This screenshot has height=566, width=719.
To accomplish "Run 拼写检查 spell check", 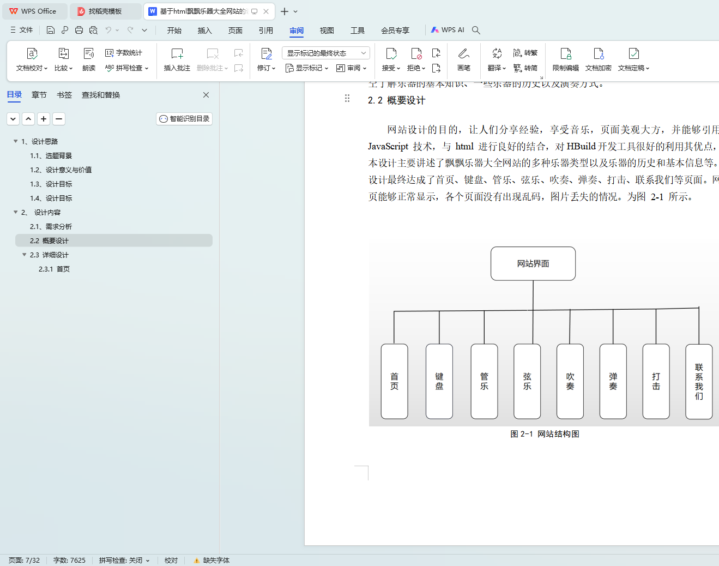I will point(126,68).
